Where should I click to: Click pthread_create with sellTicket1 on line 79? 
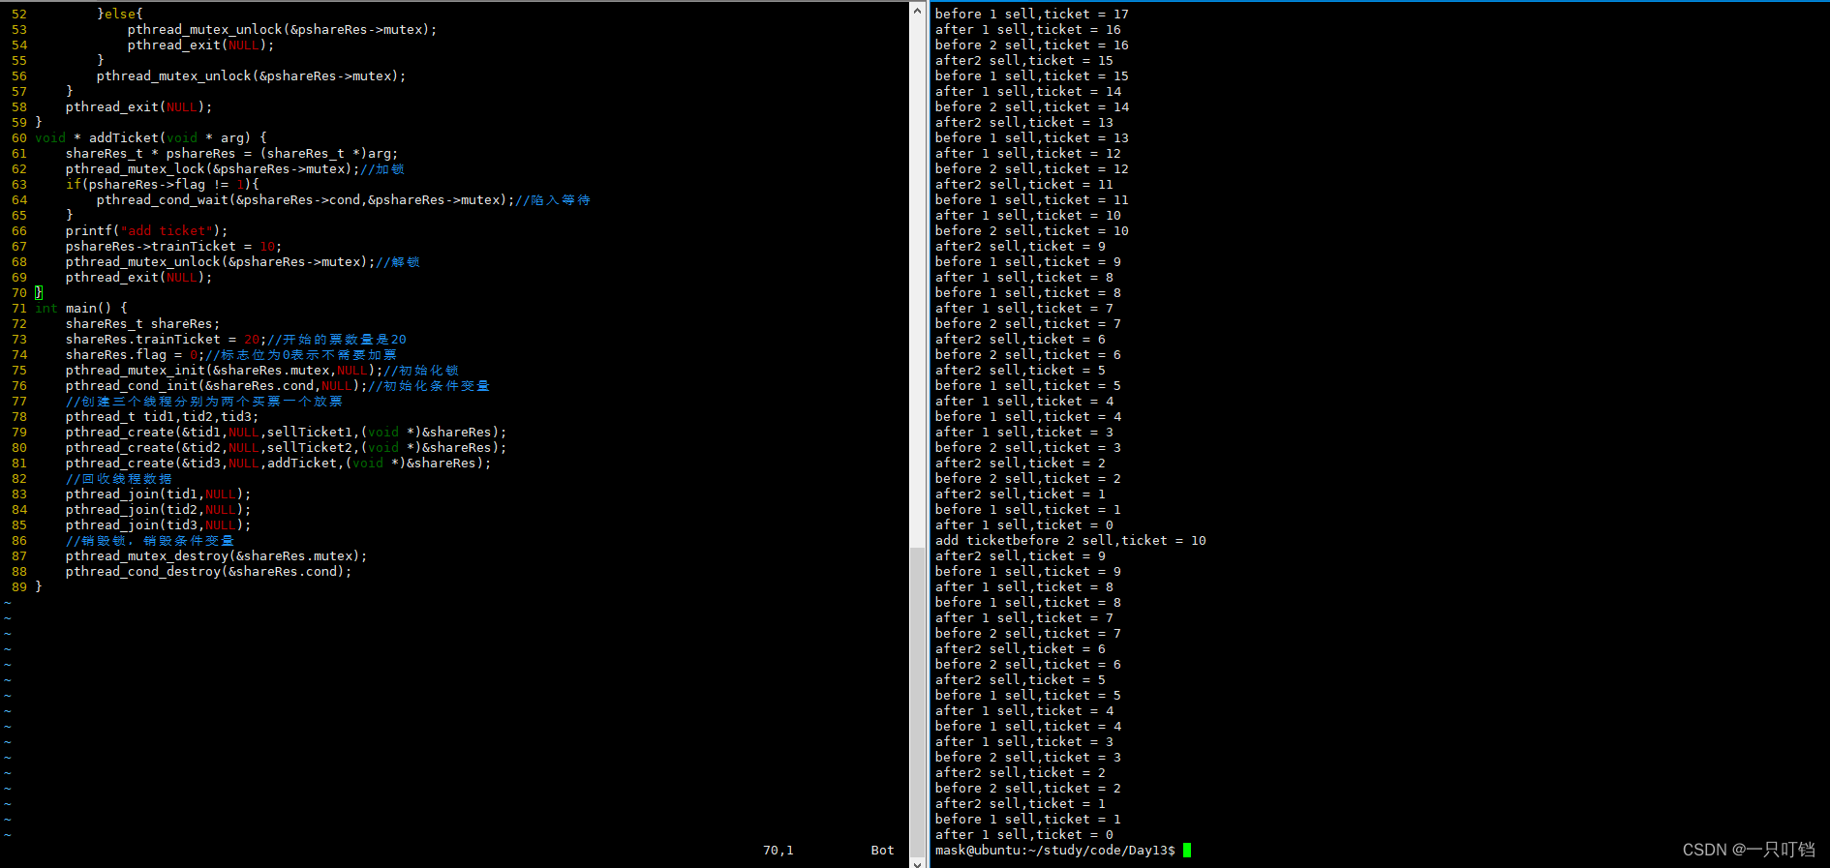(286, 433)
